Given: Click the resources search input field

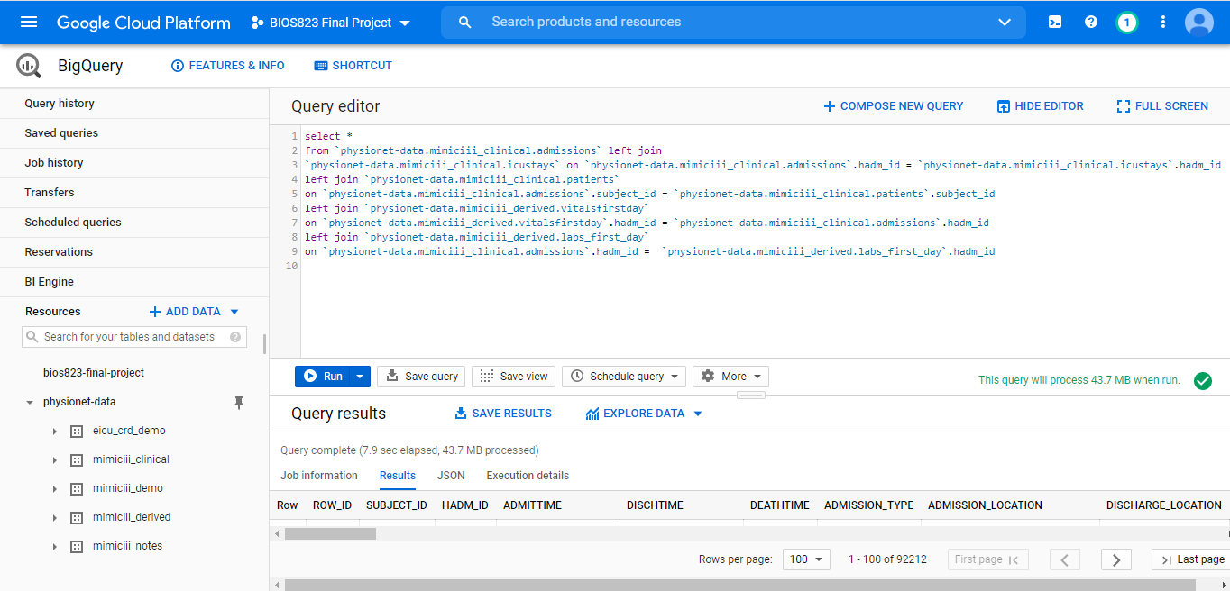Looking at the screenshot, I should [x=134, y=337].
